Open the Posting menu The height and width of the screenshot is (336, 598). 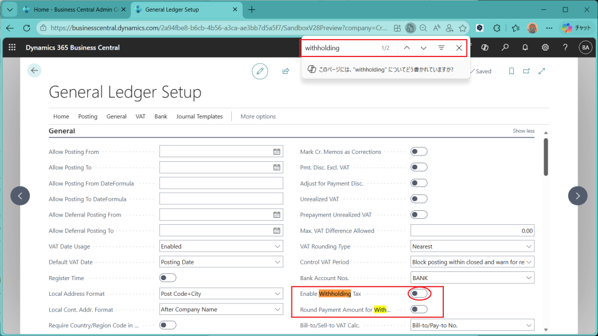(88, 116)
